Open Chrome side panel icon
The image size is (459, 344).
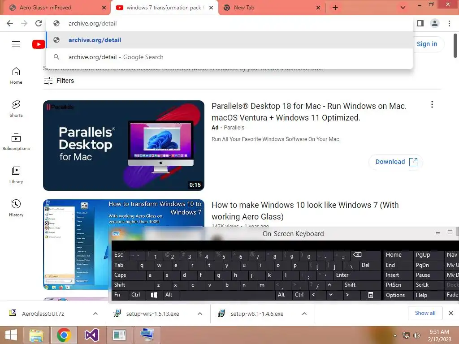tap(420, 23)
